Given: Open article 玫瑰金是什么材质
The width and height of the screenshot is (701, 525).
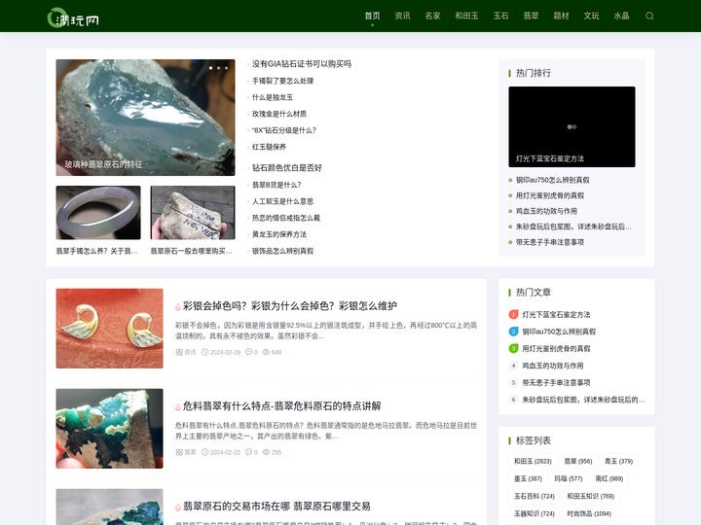Looking at the screenshot, I should coord(279,114).
